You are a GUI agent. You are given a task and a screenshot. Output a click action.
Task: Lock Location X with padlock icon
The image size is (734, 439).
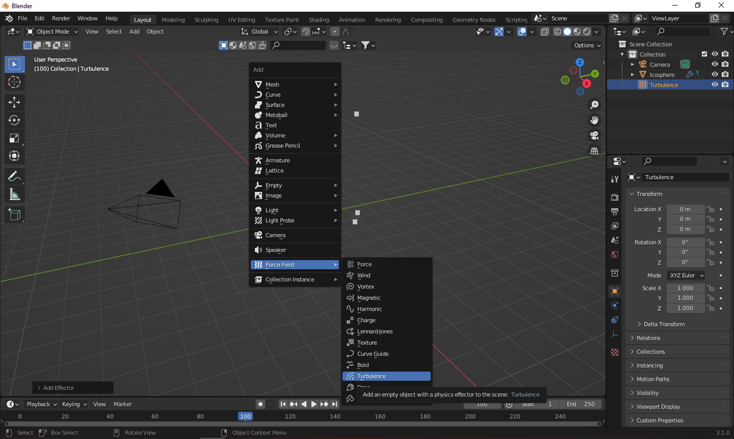click(711, 209)
